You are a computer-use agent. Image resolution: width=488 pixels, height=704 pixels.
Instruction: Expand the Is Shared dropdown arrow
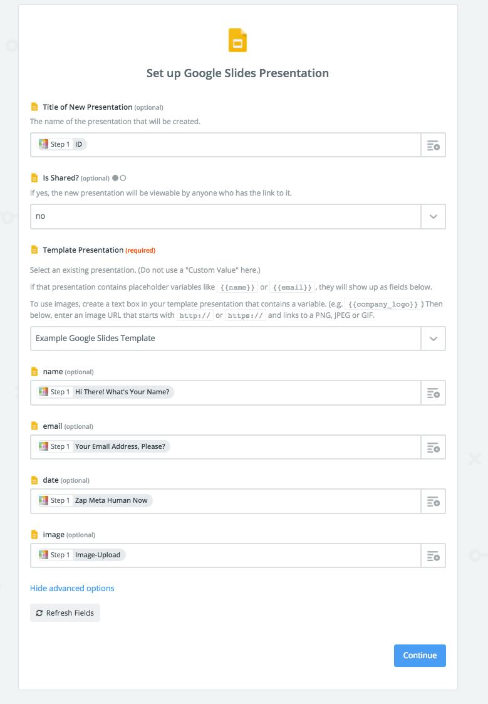click(x=433, y=216)
